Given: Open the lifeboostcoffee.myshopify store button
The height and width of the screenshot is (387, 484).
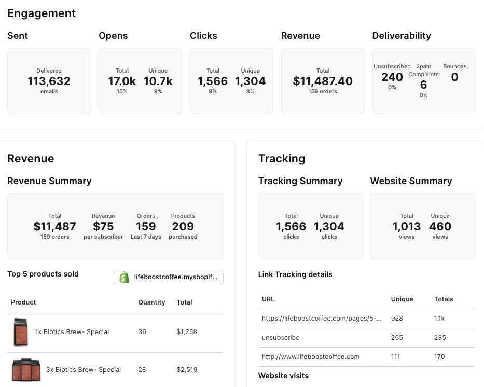Looking at the screenshot, I should pyautogui.click(x=169, y=278).
